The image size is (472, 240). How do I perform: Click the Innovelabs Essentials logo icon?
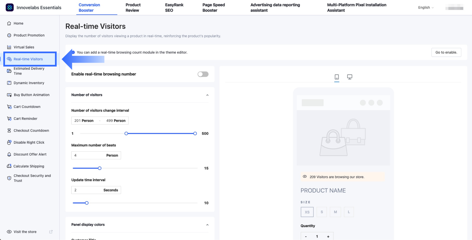point(10,7)
